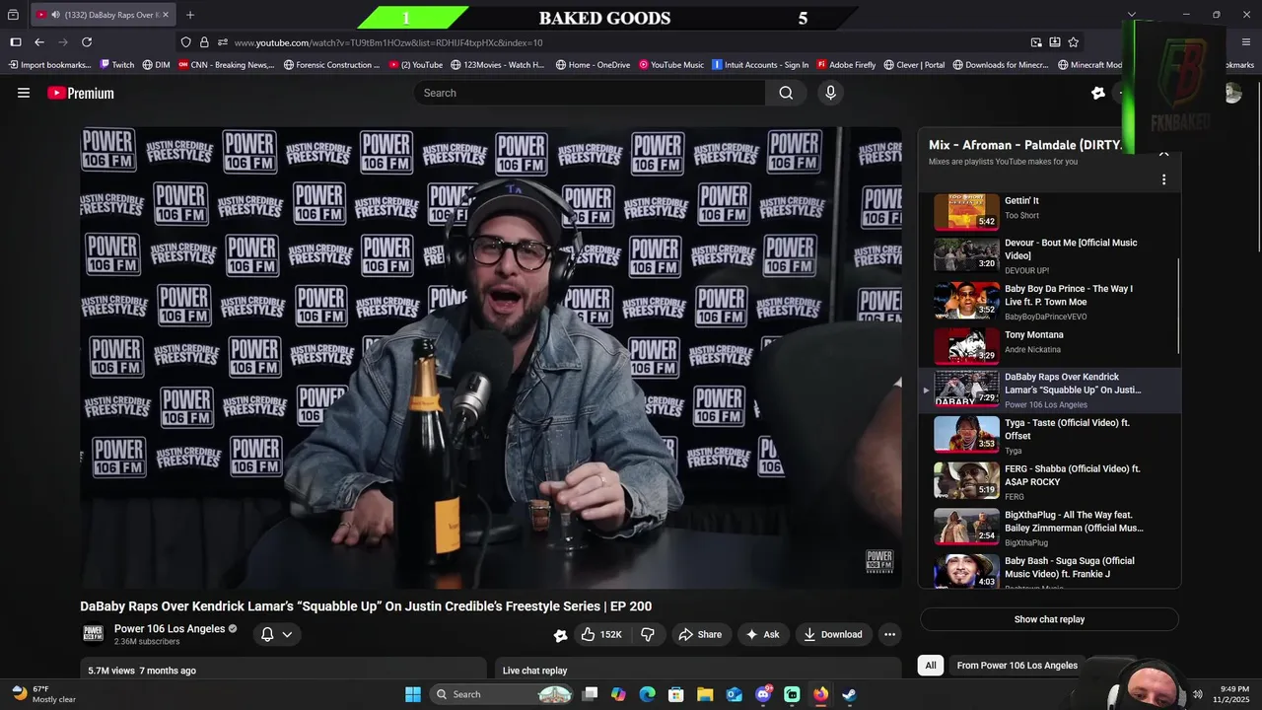Click the thanks icon beside like button
Viewport: 1262px width, 710px height.
click(x=560, y=635)
